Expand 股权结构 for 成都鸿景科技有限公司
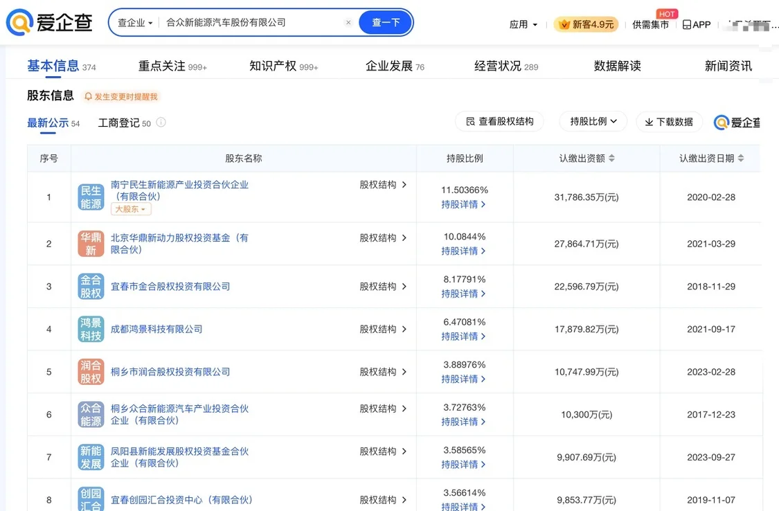Viewport: 779px width, 511px height. pos(377,329)
